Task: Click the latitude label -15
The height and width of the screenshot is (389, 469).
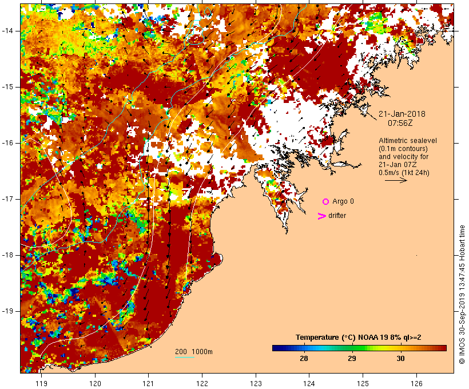Action: [7, 87]
